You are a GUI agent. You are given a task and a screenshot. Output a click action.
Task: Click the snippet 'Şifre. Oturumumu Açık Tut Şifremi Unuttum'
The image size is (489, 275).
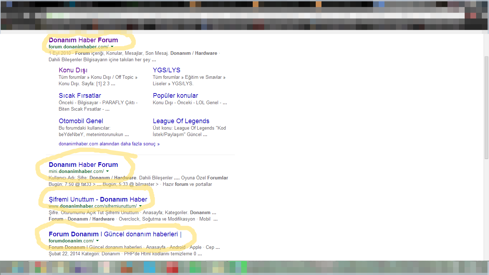93,213
